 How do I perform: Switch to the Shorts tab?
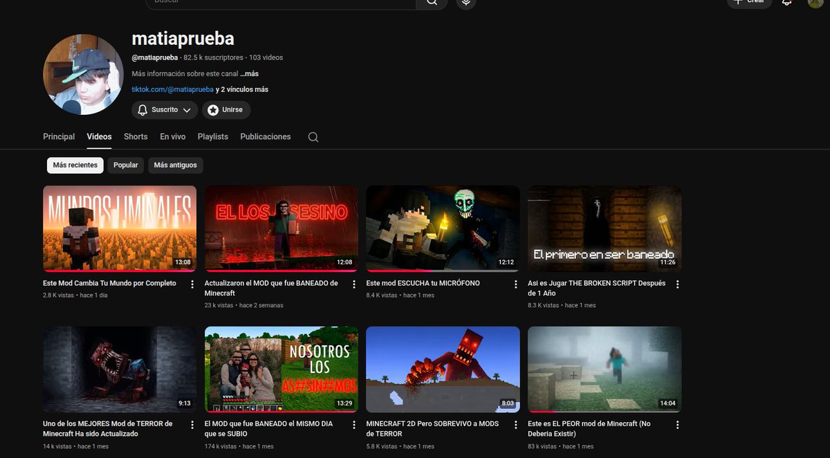pos(136,137)
